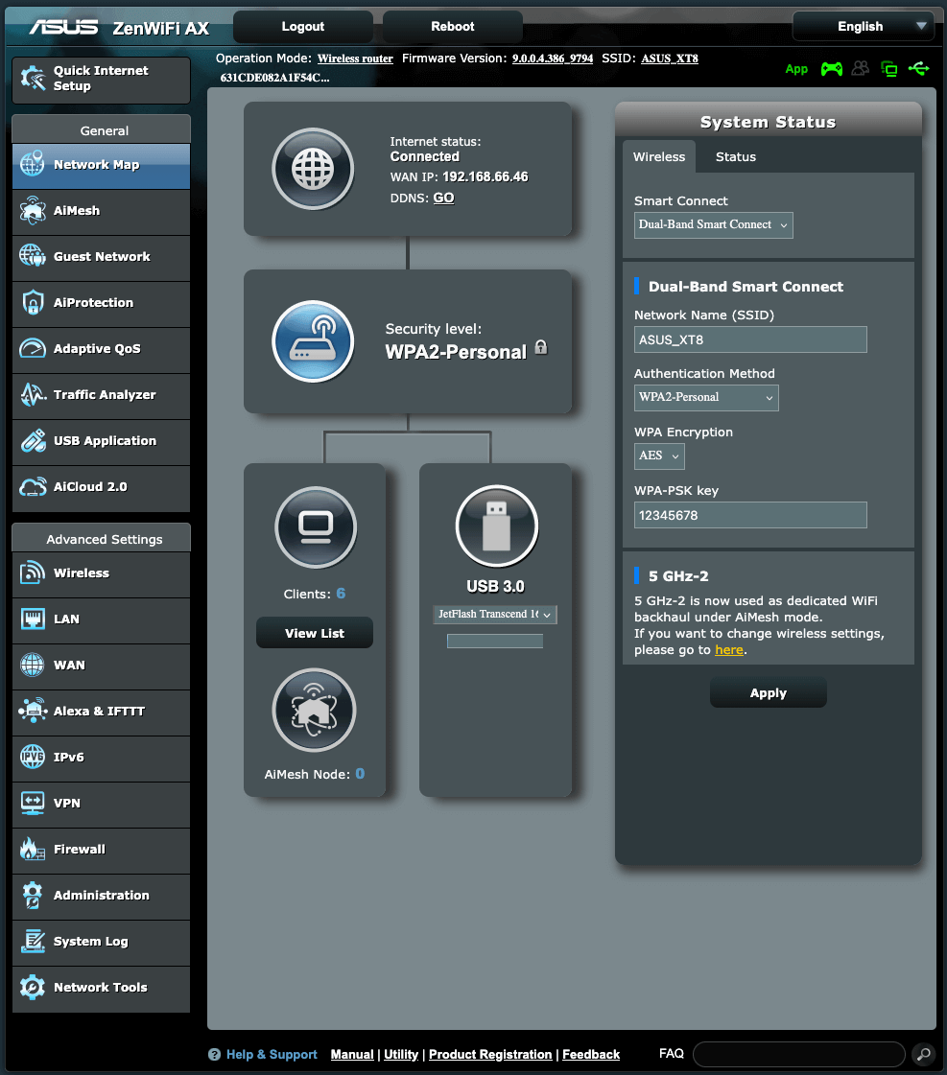Click the IPv6 globe icon

33,757
